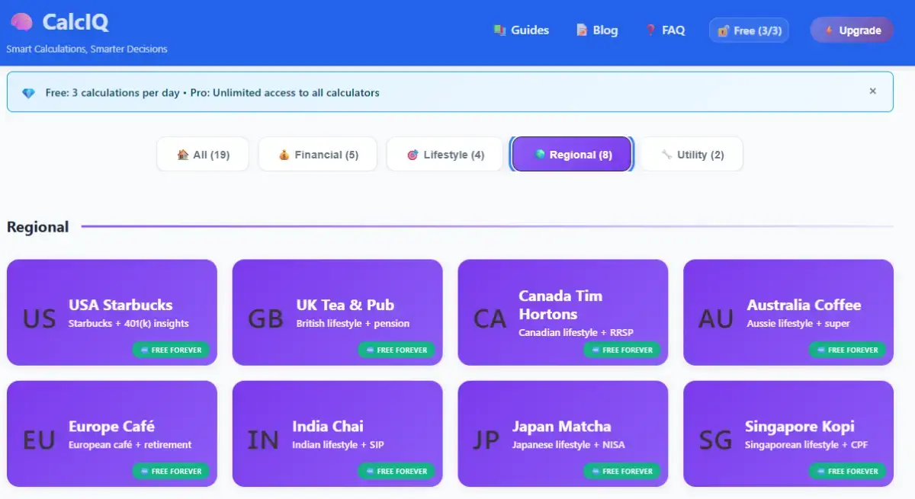Image resolution: width=915 pixels, height=499 pixels.
Task: Click the SG country code on Singapore Kopi
Action: [715, 440]
